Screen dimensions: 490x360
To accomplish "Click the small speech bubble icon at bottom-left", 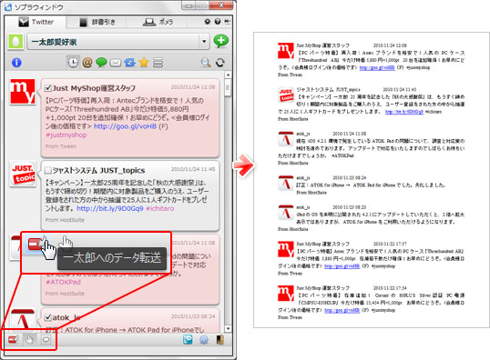I will [46, 339].
